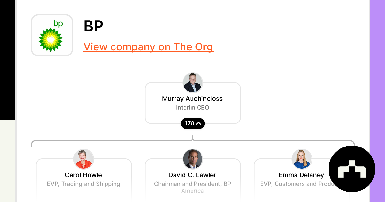Open David C. Lawler's avatar photo
The height and width of the screenshot is (202, 385).
[x=193, y=159]
